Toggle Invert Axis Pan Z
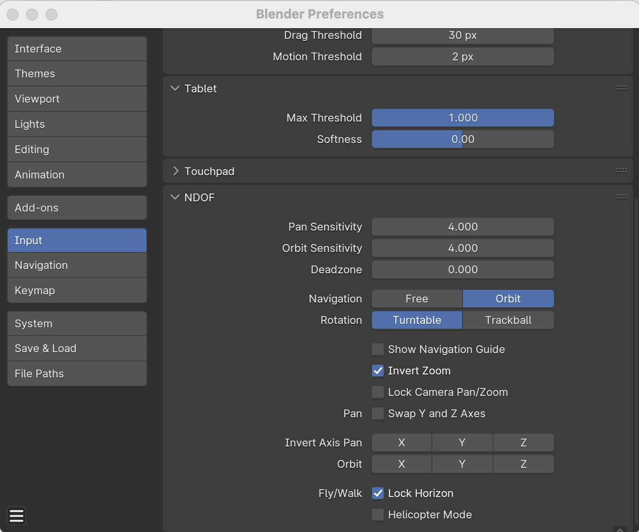The height and width of the screenshot is (532, 639). 524,443
